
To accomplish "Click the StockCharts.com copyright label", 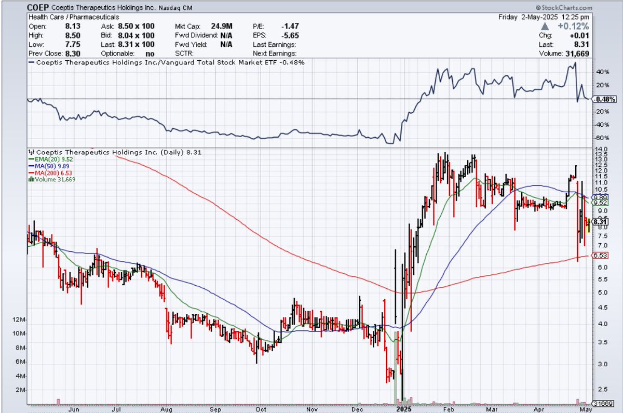I will [564, 8].
